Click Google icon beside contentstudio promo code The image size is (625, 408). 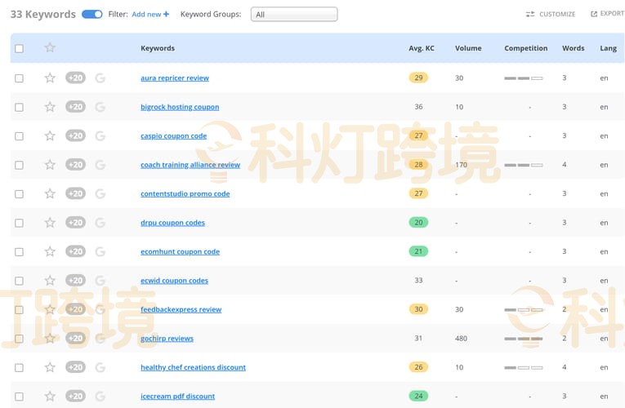(x=100, y=194)
